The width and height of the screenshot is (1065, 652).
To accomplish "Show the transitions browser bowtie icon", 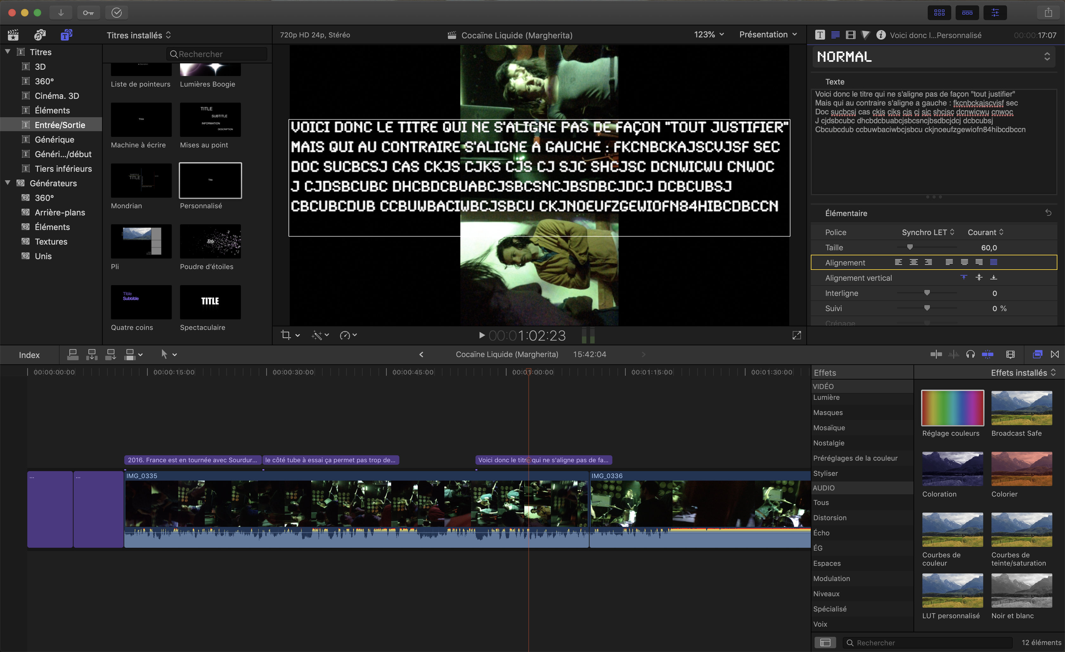I will pyautogui.click(x=1055, y=354).
